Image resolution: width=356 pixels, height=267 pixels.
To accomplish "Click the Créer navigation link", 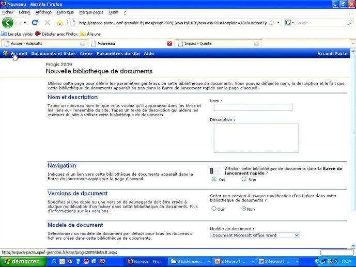I will (x=86, y=54).
